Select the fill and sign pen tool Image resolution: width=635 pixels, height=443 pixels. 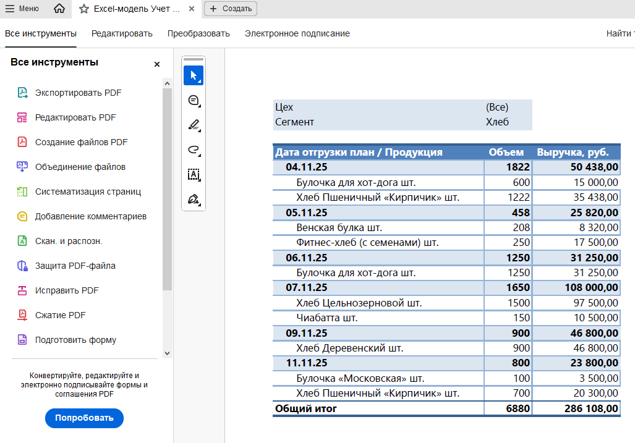192,200
